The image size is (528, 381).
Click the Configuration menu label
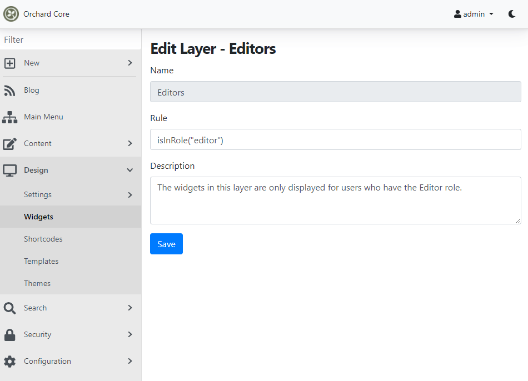tap(47, 361)
